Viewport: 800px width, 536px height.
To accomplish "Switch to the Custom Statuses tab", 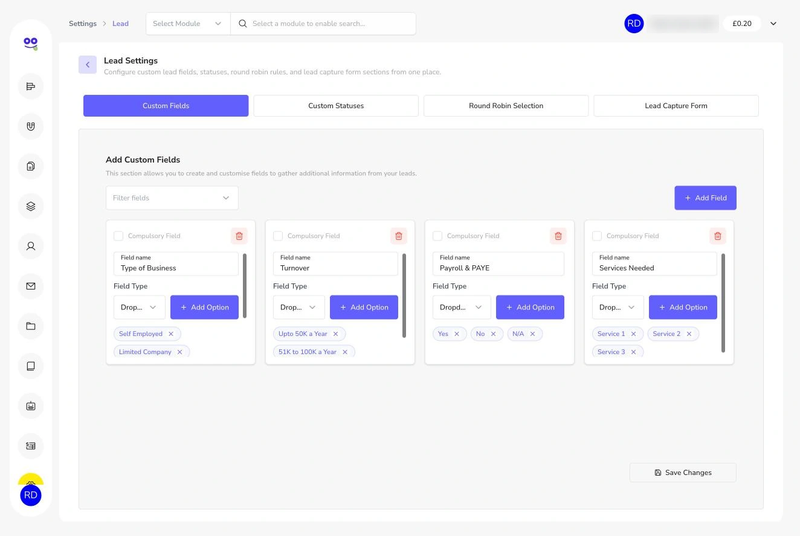I will (336, 106).
